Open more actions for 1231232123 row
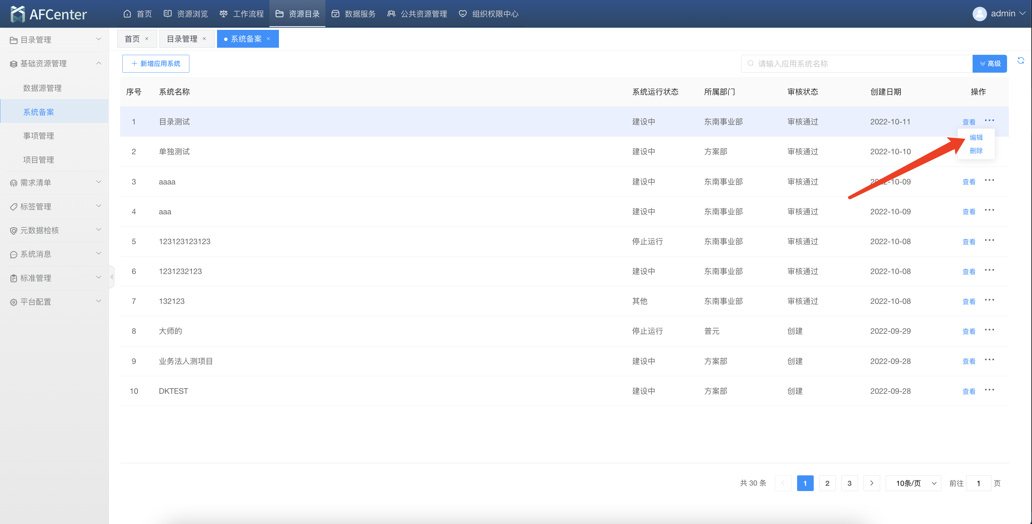This screenshot has height=524, width=1032. click(989, 270)
